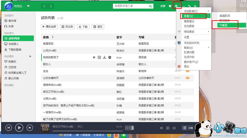247x138 pixels.
Task: Download the hovered song 我笑到都哭了
Action: click(x=105, y=57)
